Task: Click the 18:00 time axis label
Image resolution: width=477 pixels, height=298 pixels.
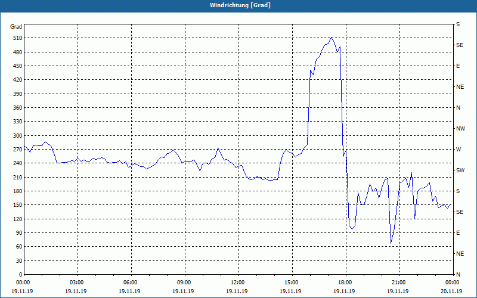Action: [x=346, y=283]
